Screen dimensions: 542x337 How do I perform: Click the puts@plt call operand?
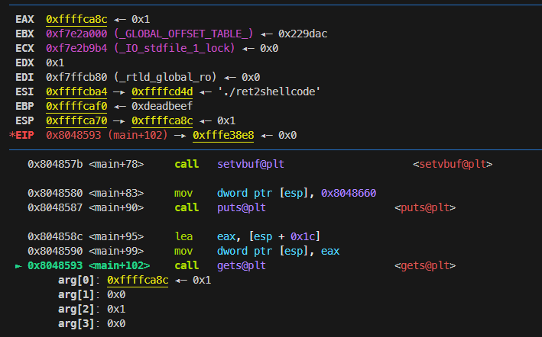242,207
